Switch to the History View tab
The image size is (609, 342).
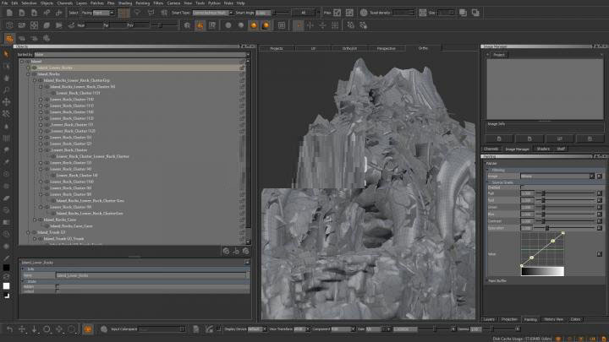point(554,319)
